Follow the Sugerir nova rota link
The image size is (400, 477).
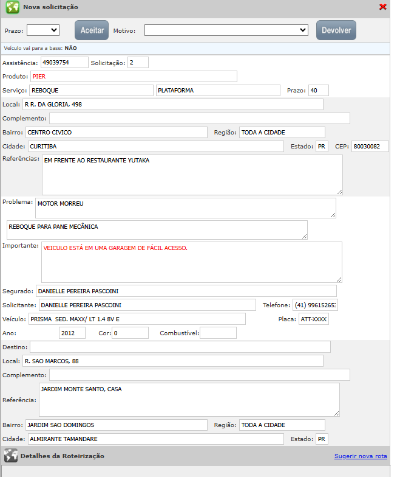tap(361, 456)
